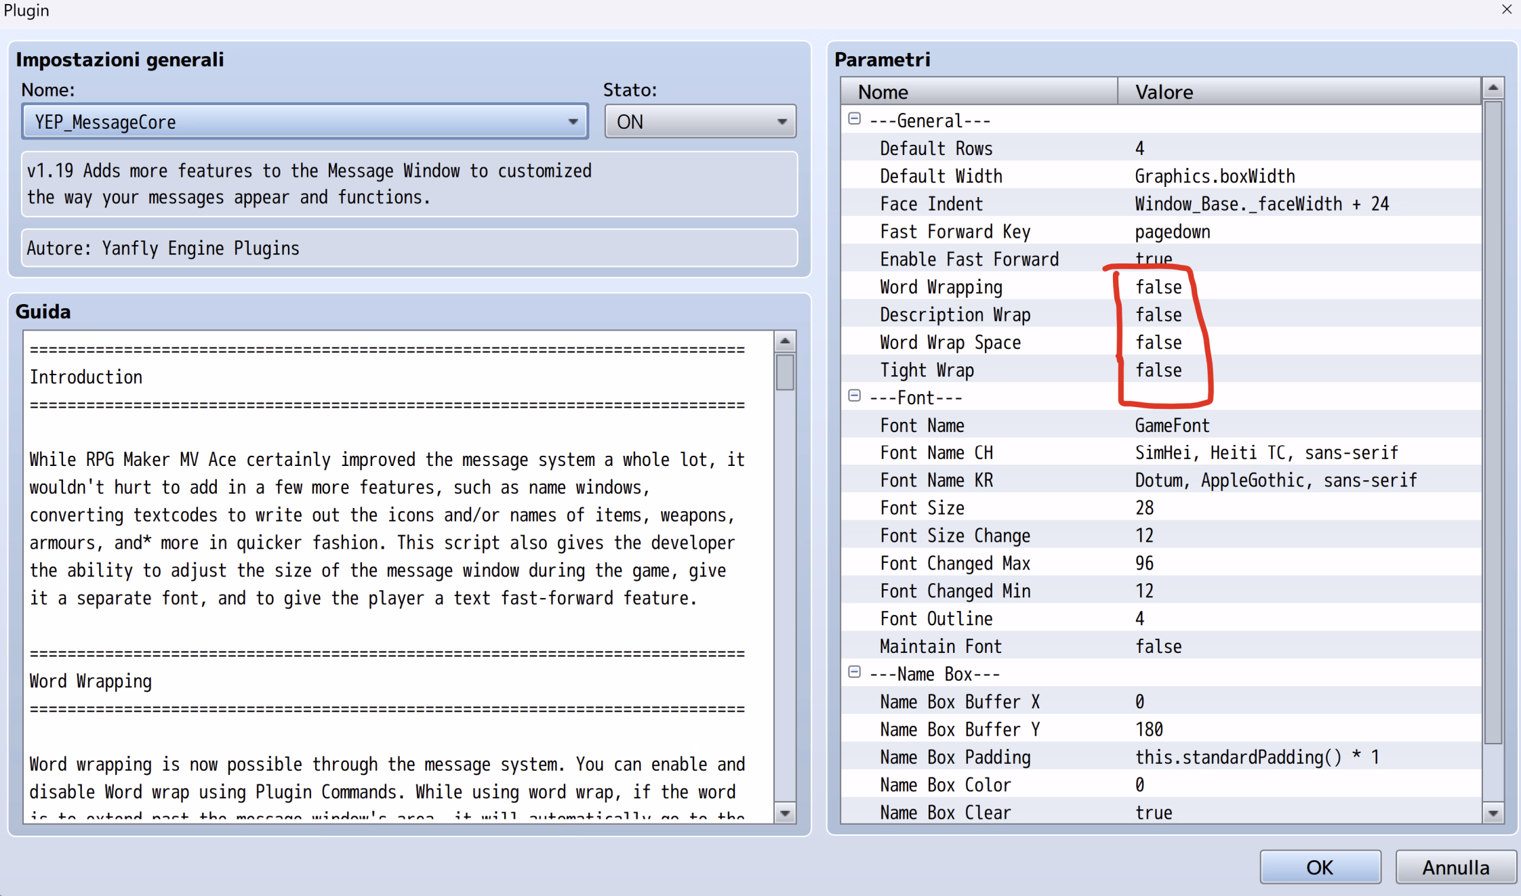
Task: Select the Maintain Font parameter row
Action: (940, 647)
